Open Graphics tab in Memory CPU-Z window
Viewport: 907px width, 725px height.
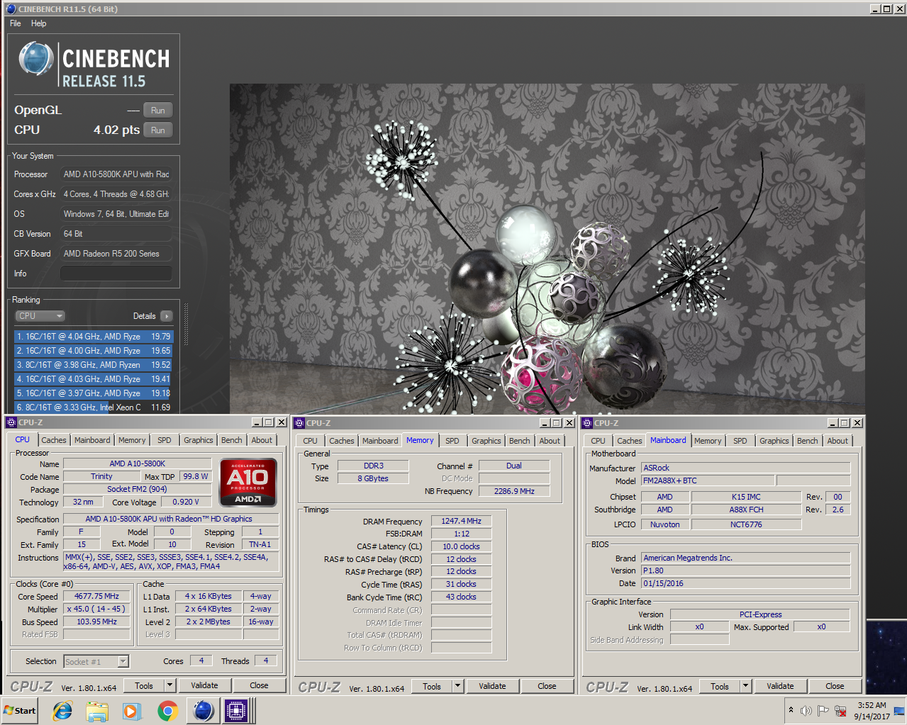486,441
